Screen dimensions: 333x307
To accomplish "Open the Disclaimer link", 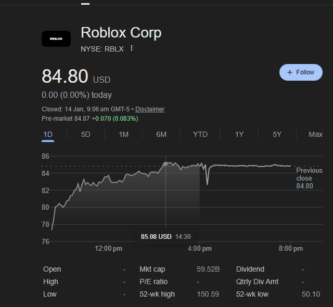I will pyautogui.click(x=150, y=109).
